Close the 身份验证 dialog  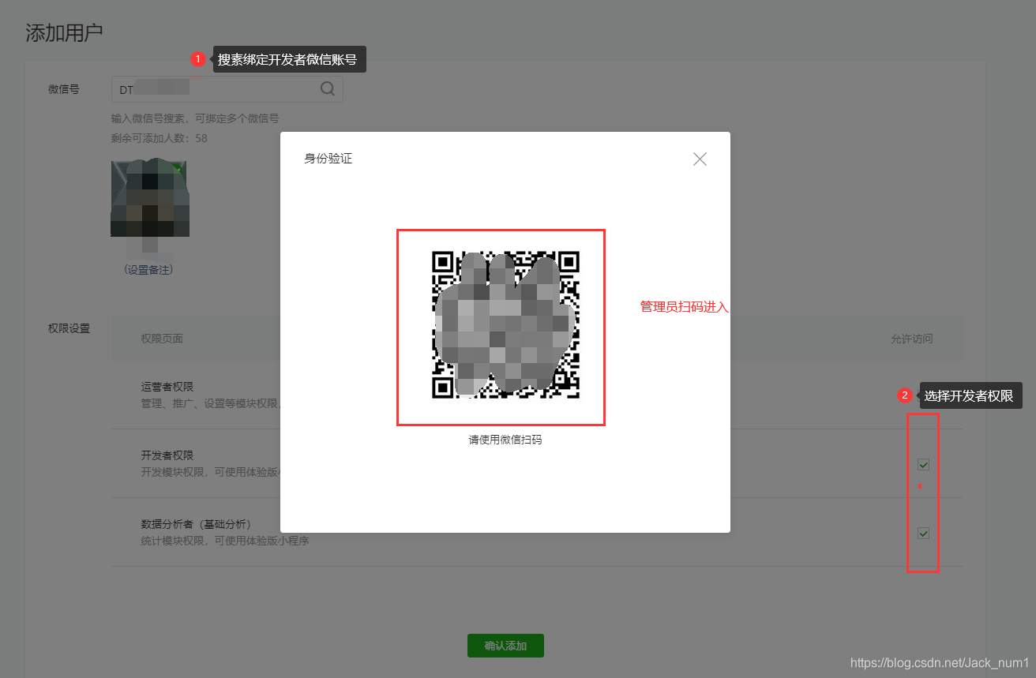700,159
